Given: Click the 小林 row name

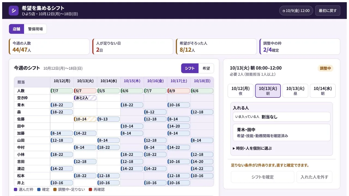Looking at the screenshot, I should (x=21, y=154).
